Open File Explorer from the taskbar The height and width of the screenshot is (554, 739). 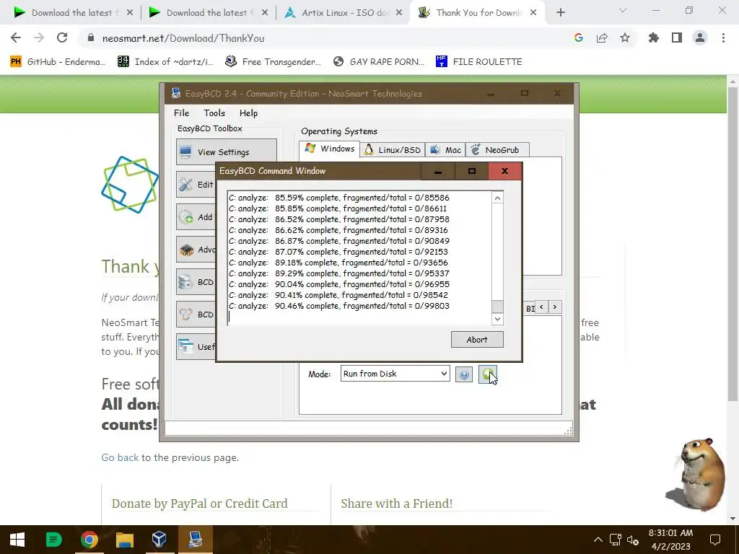[124, 540]
